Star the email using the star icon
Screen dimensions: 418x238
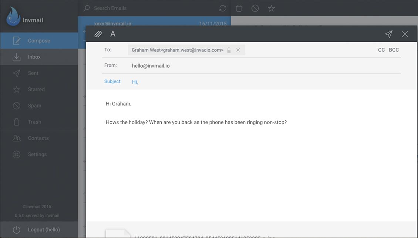click(x=271, y=8)
